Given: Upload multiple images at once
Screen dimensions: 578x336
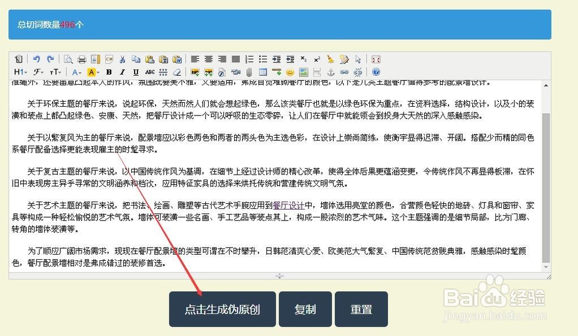Looking at the screenshot, I should coord(209,72).
